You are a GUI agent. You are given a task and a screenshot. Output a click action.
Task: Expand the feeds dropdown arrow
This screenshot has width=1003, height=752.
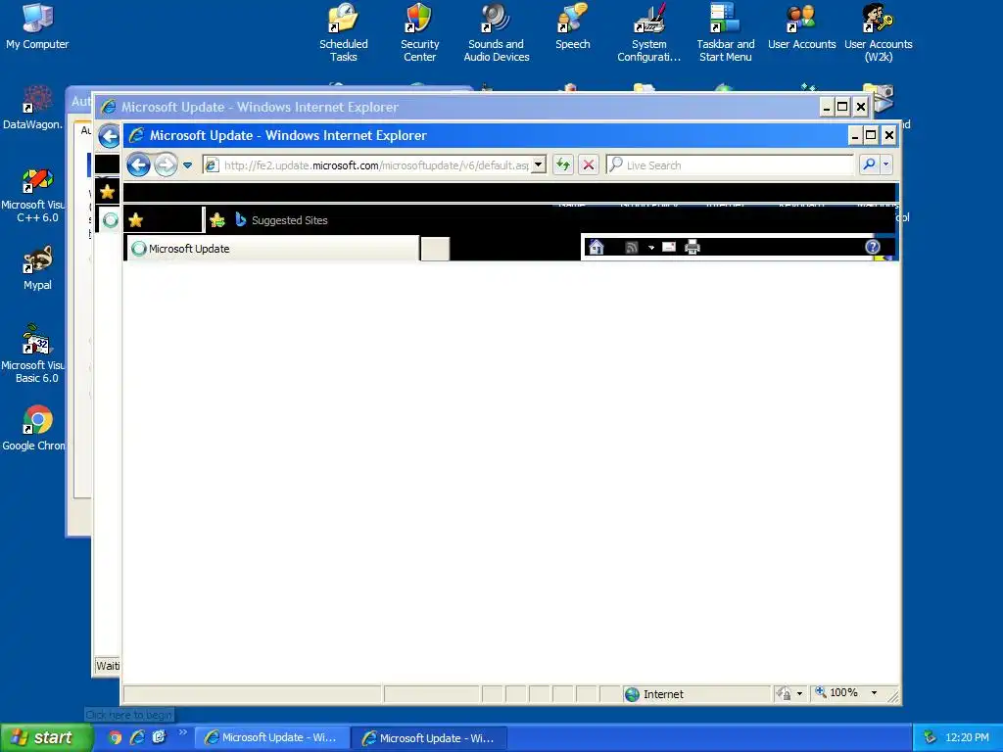pos(651,248)
